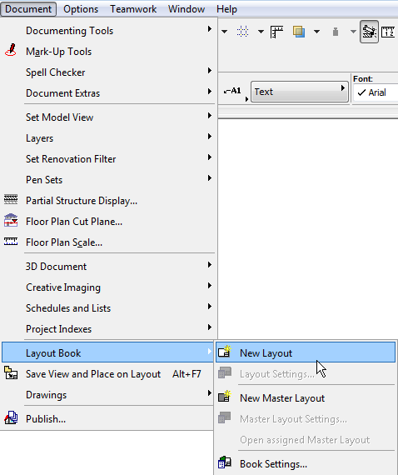
Task: Click the yellow overlapping squares toolbar icon
Action: click(299, 32)
